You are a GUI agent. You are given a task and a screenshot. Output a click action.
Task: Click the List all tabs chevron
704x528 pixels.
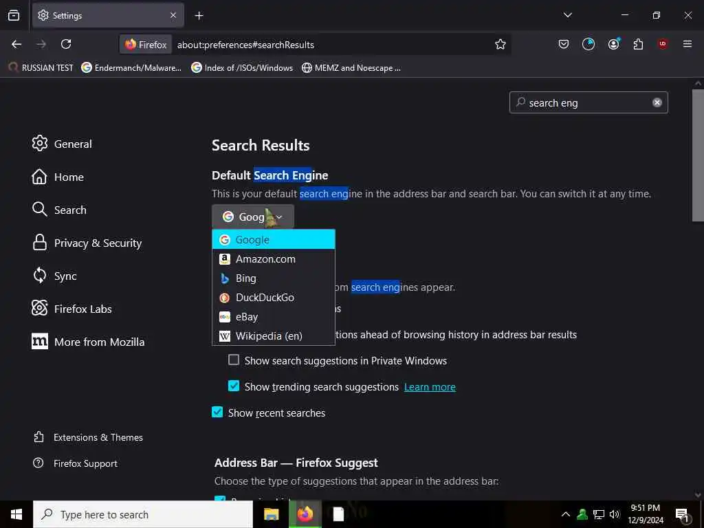(x=567, y=15)
